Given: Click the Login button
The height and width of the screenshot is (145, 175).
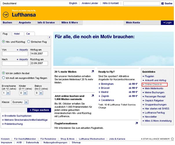Looking at the screenshot, I should (167, 23).
